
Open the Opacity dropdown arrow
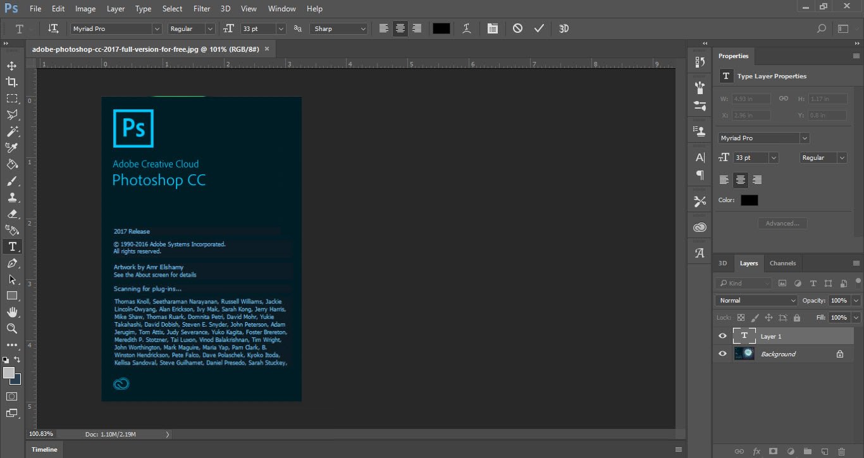pyautogui.click(x=856, y=300)
